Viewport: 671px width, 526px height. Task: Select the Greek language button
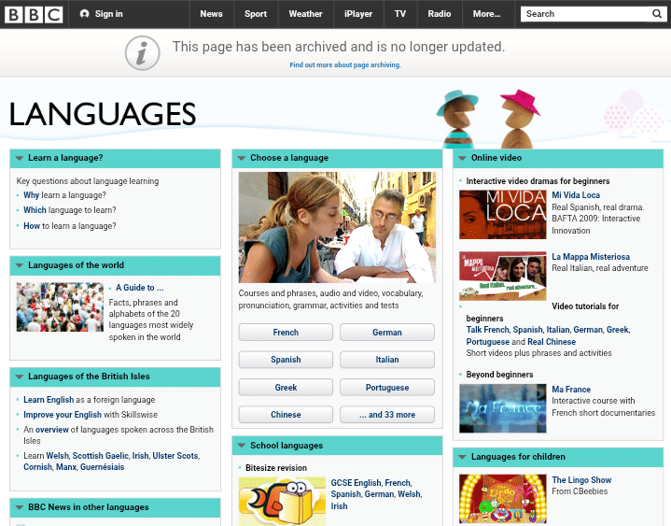pos(286,388)
